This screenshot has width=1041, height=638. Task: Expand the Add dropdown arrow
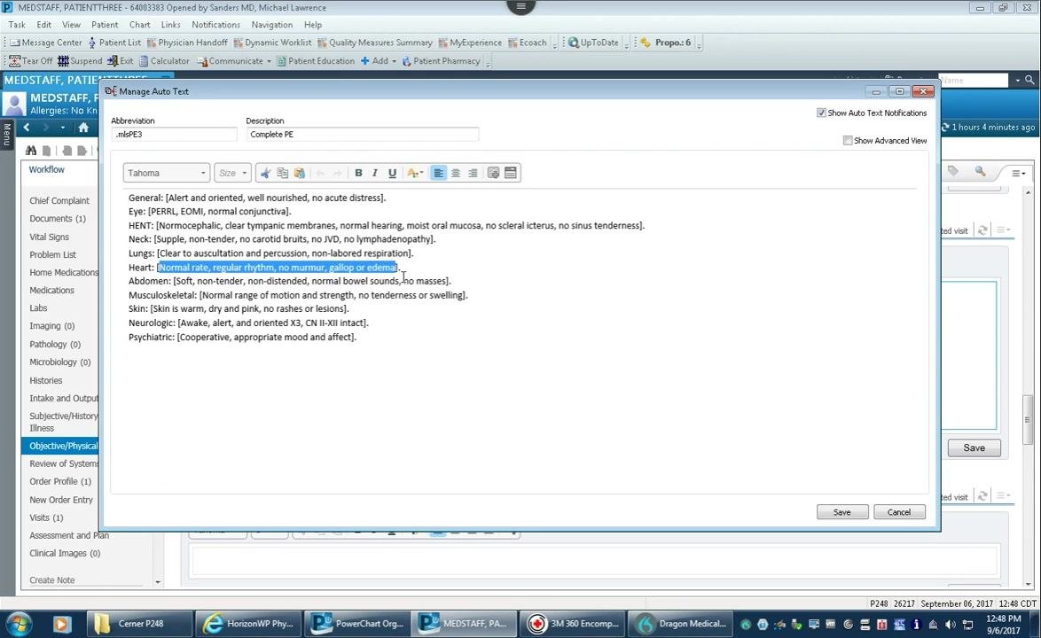tap(394, 61)
